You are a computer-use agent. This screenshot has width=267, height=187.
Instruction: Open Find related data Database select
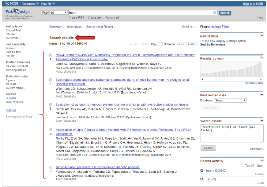tap(230, 100)
